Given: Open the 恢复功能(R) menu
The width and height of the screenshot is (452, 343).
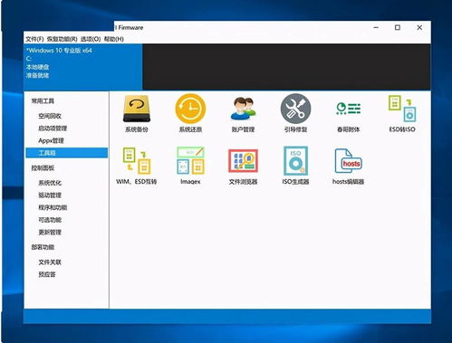Looking at the screenshot, I should [x=63, y=39].
